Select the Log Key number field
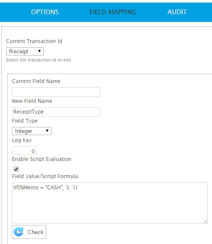The height and width of the screenshot is (244, 212). 24,151
